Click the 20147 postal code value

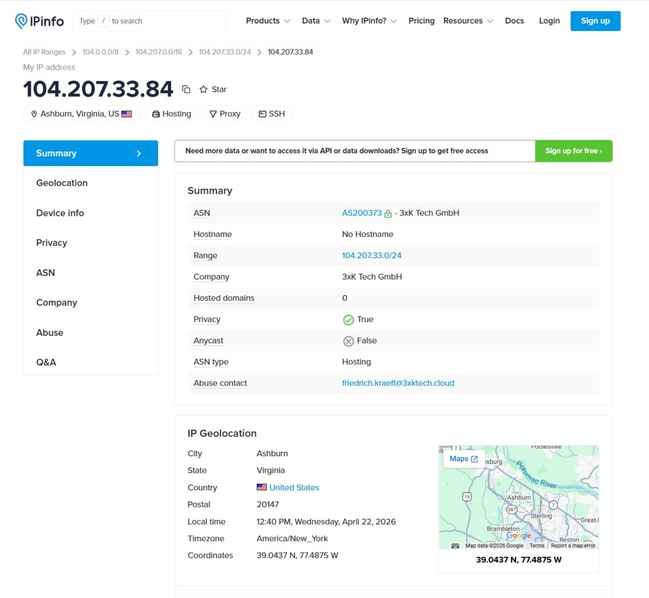(268, 504)
